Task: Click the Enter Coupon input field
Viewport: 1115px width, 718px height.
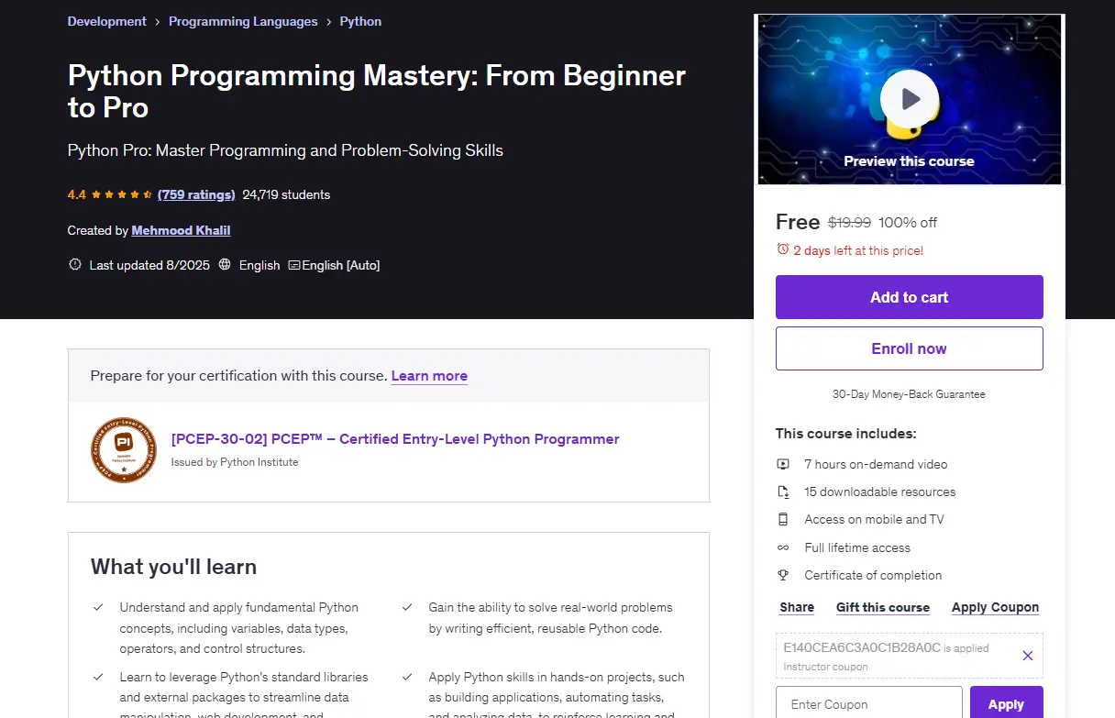Action: 869,704
